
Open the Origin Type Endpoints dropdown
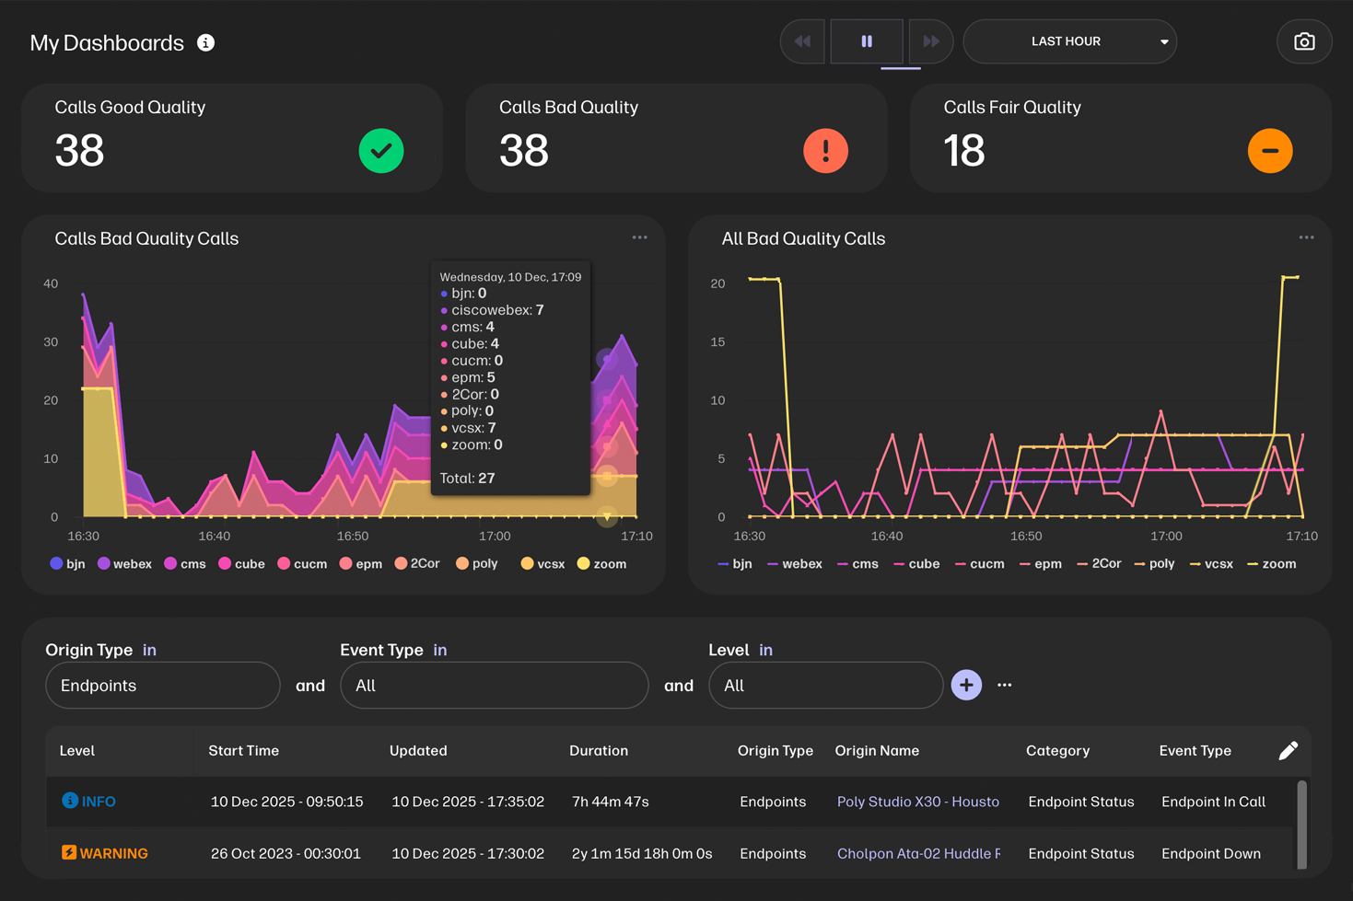[163, 686]
